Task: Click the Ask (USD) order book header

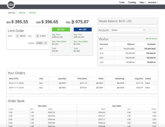Action: [x=117, y=106]
